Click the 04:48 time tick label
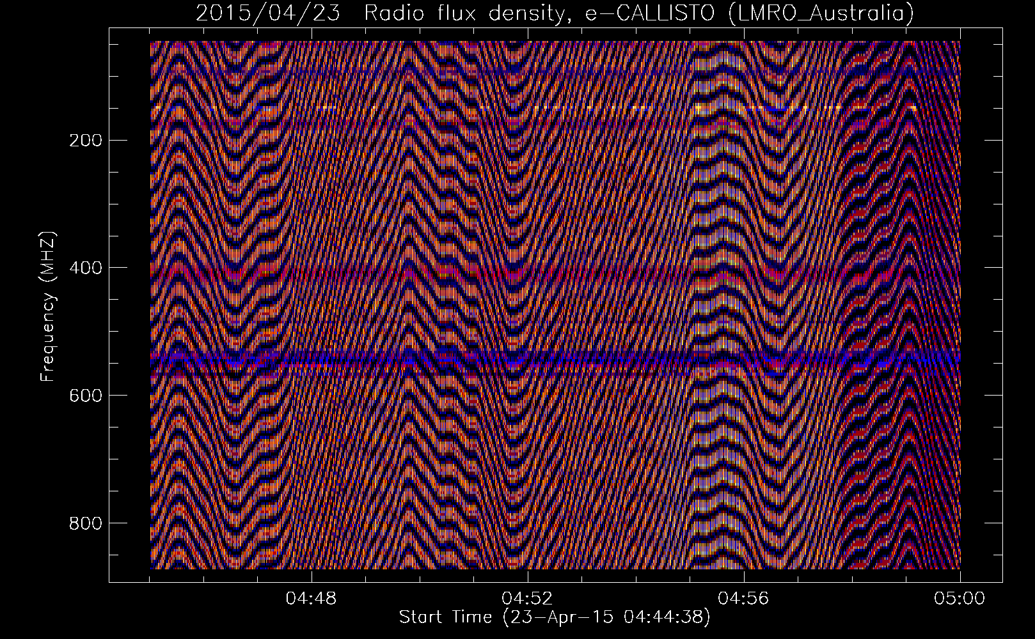This screenshot has width=1035, height=639. coord(312,599)
